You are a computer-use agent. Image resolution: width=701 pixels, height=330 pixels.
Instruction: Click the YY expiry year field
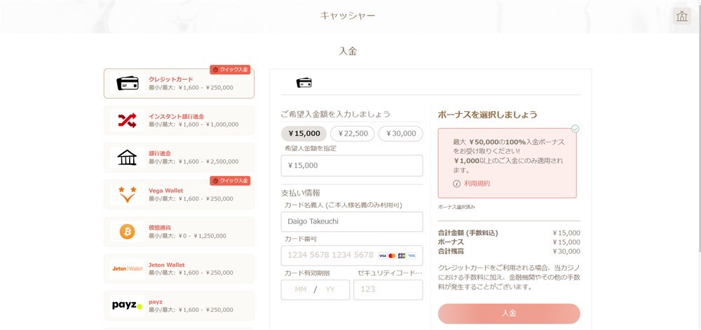330,289
